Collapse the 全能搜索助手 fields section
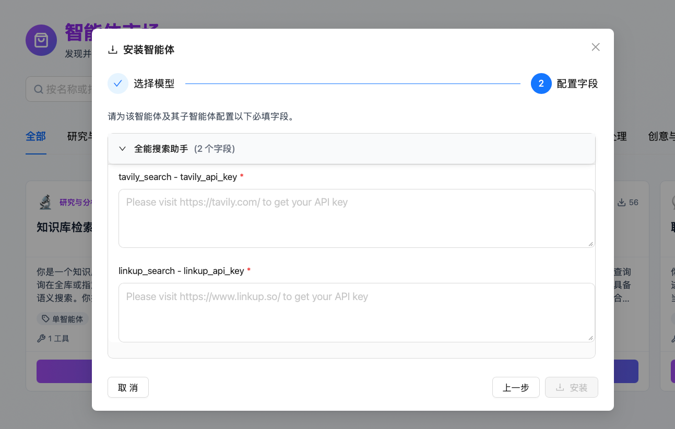The height and width of the screenshot is (429, 675). (x=122, y=149)
